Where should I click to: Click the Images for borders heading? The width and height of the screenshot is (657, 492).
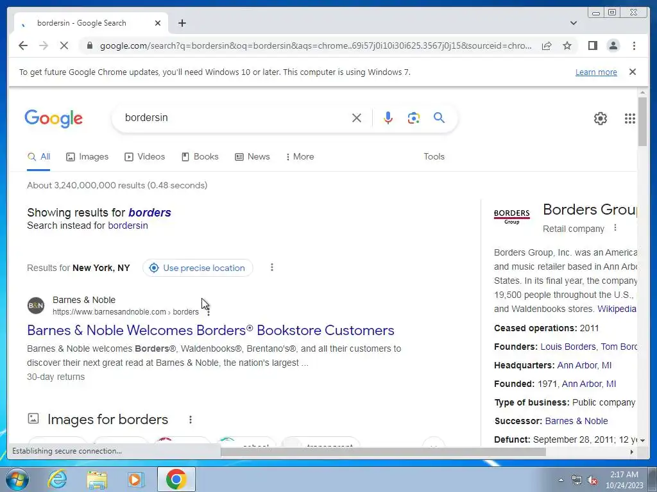(108, 419)
